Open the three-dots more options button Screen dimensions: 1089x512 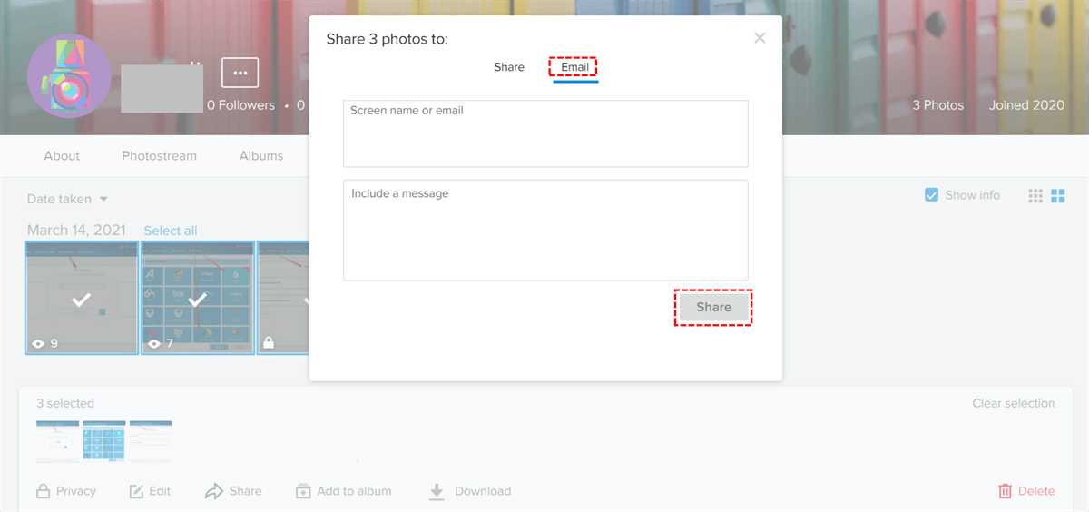240,73
